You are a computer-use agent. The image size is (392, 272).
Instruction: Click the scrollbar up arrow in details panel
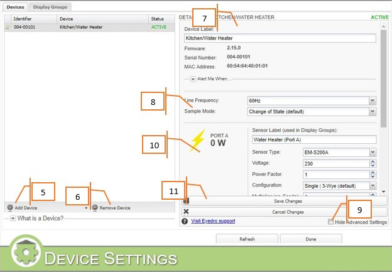[x=384, y=26]
